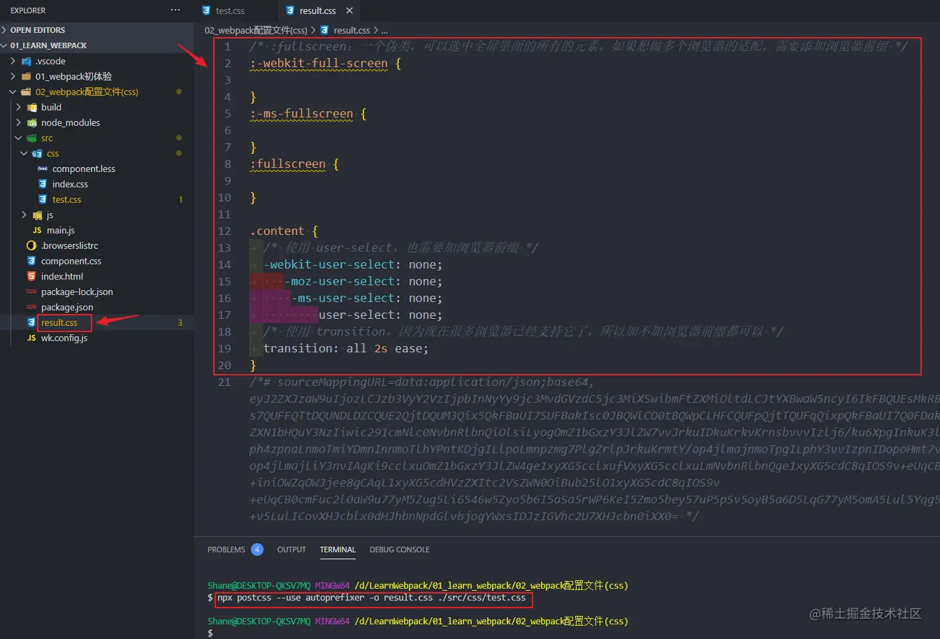
Task: Switch to the OUTPUT panel tab
Action: pyautogui.click(x=291, y=550)
